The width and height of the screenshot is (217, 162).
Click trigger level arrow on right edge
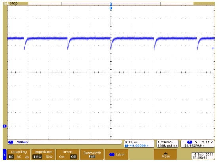coord(213,48)
